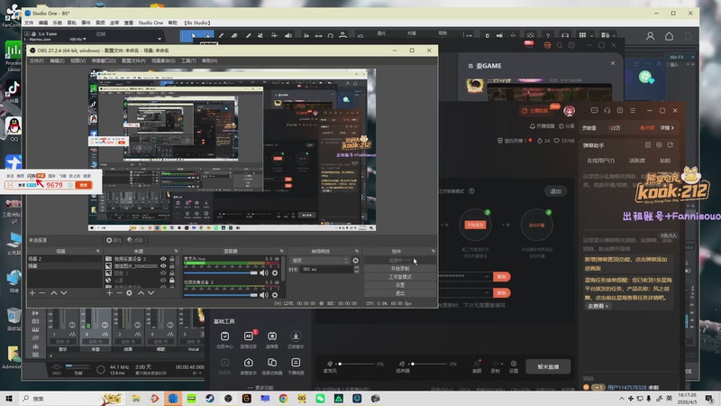
Task: Increase transition 时长 with up stepper
Action: [356, 267]
